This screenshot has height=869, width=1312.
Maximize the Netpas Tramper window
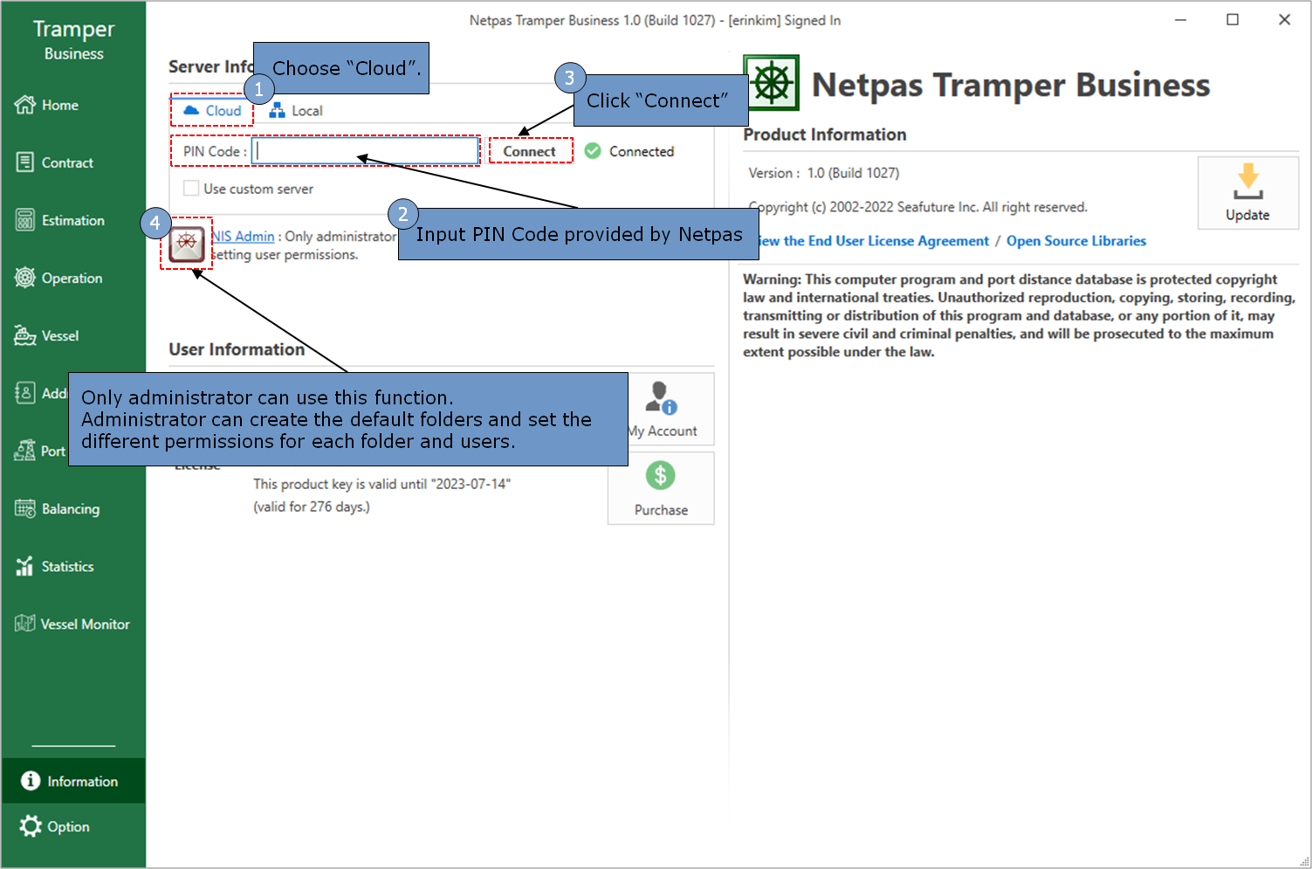click(x=1233, y=19)
